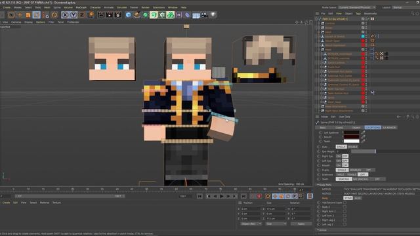
Task: Open the material manager Create menu
Action: (6, 203)
